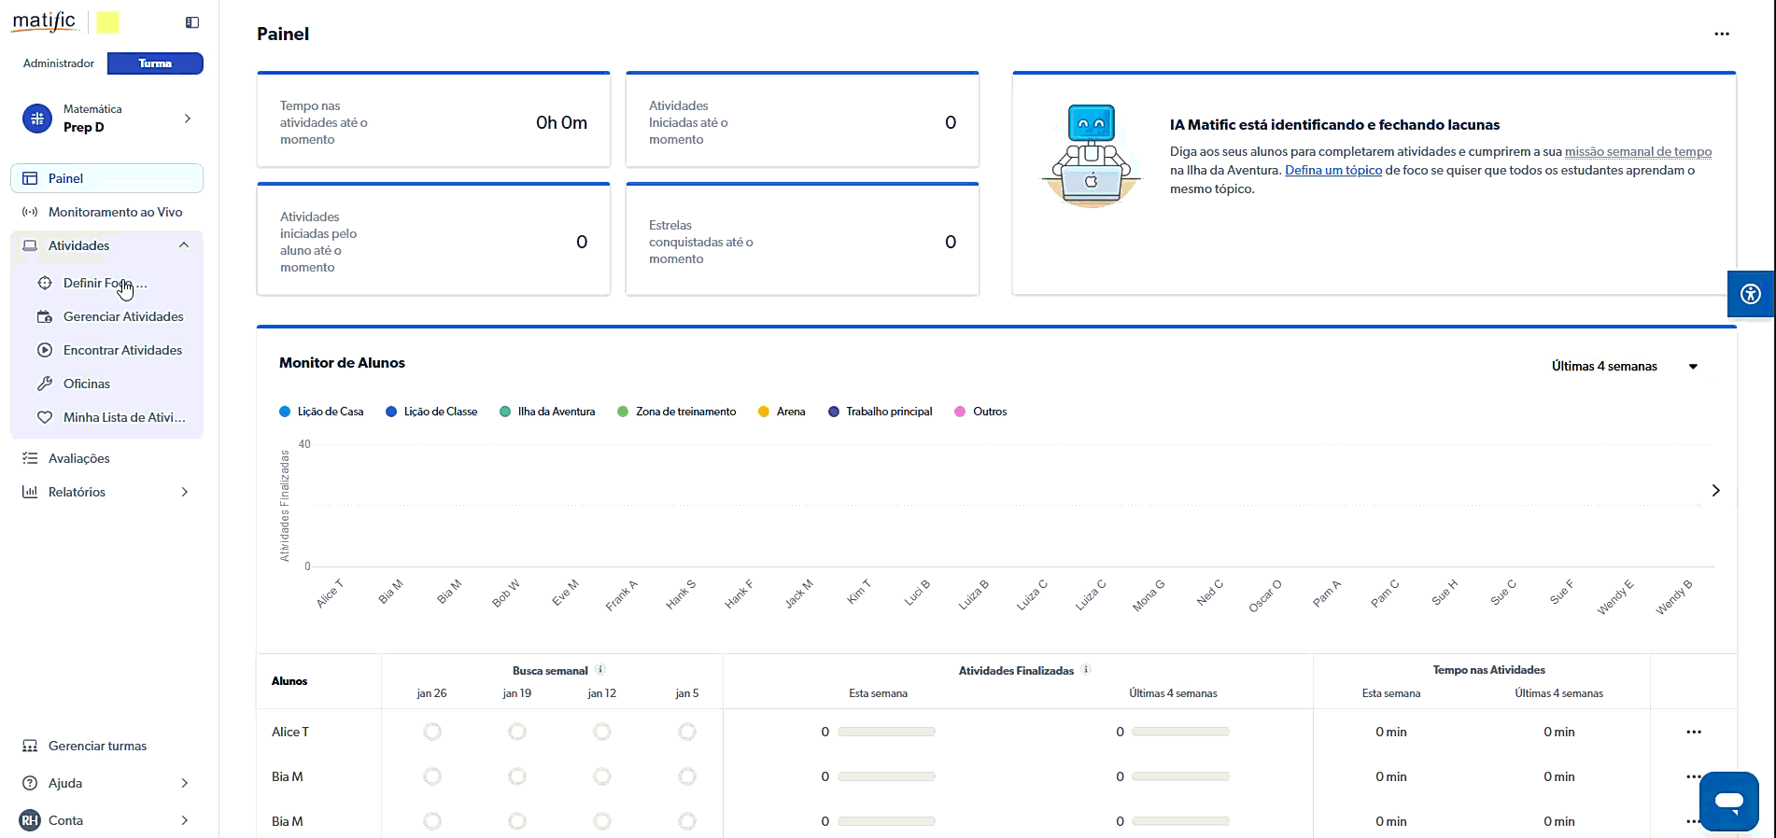This screenshot has width=1776, height=838.
Task: Collapse the Atividades menu section
Action: 184,245
